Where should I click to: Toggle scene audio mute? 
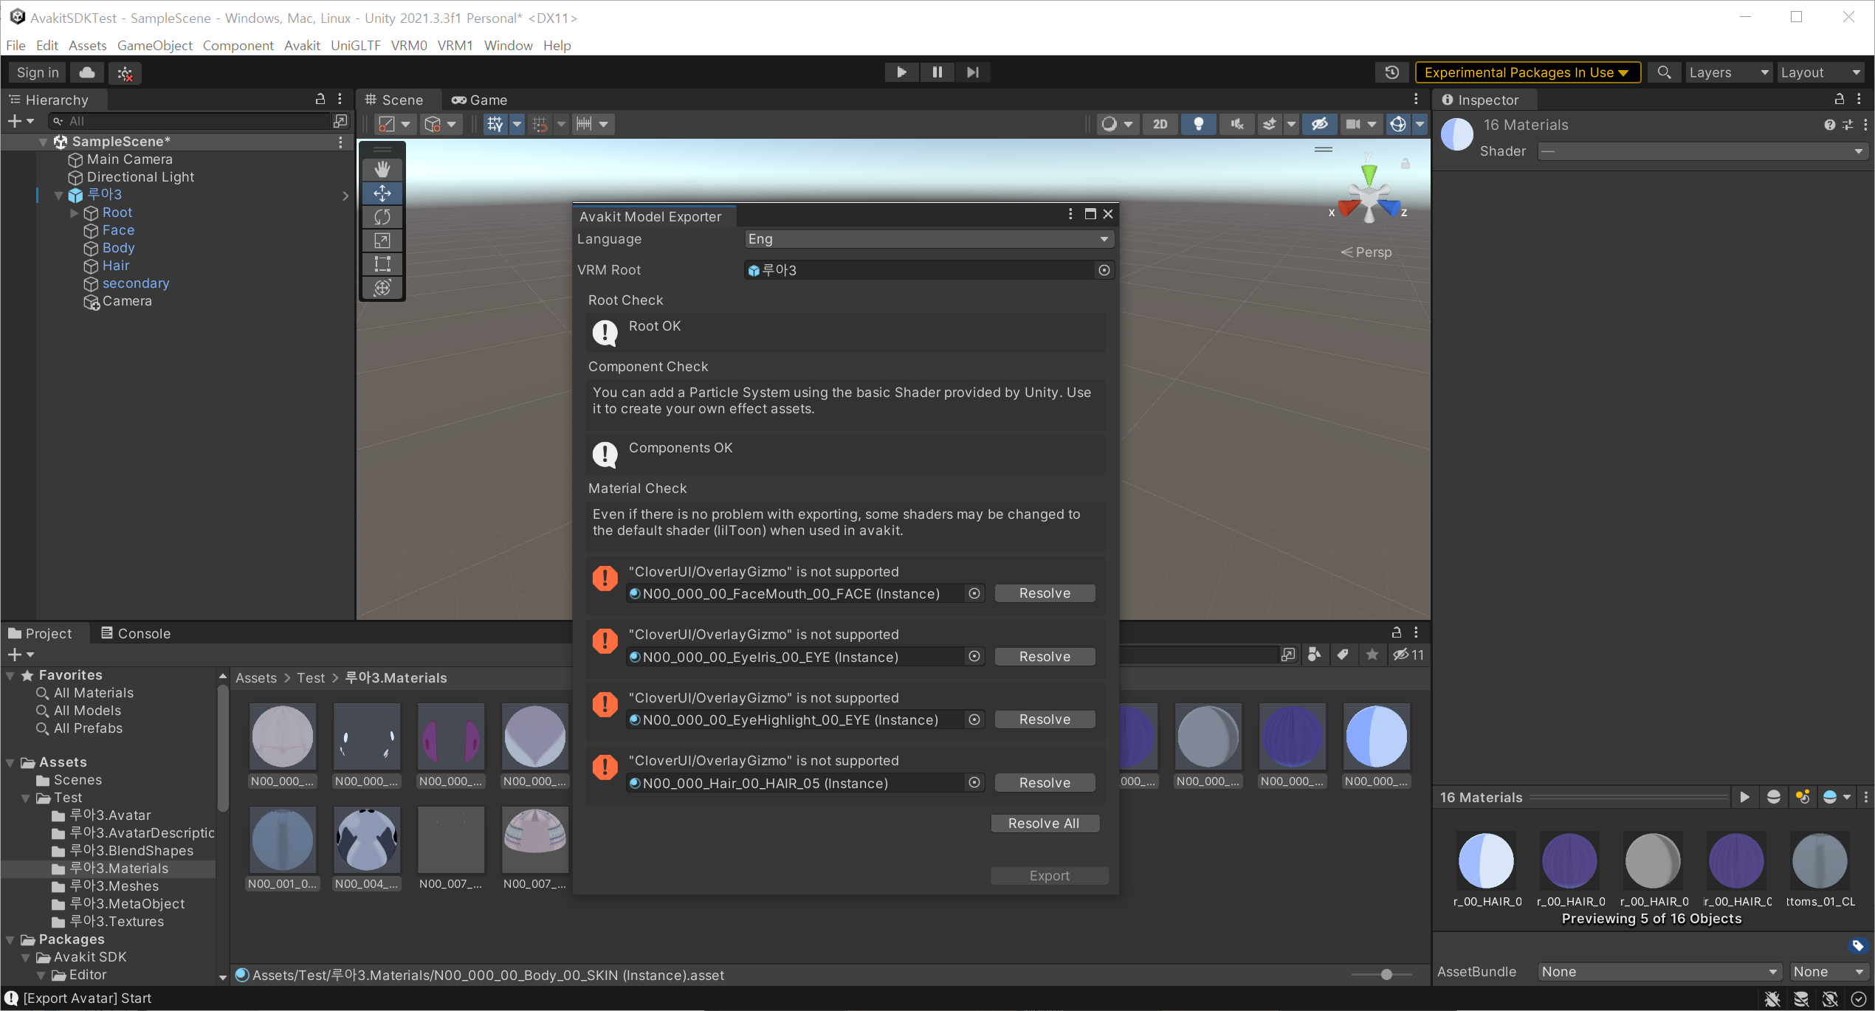coord(1237,124)
